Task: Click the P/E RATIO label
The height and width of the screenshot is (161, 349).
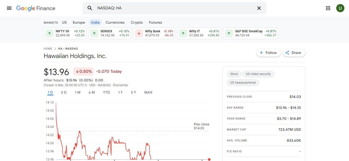Action: pos(234,151)
